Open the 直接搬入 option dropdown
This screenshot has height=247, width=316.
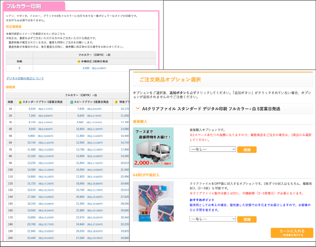212,149
